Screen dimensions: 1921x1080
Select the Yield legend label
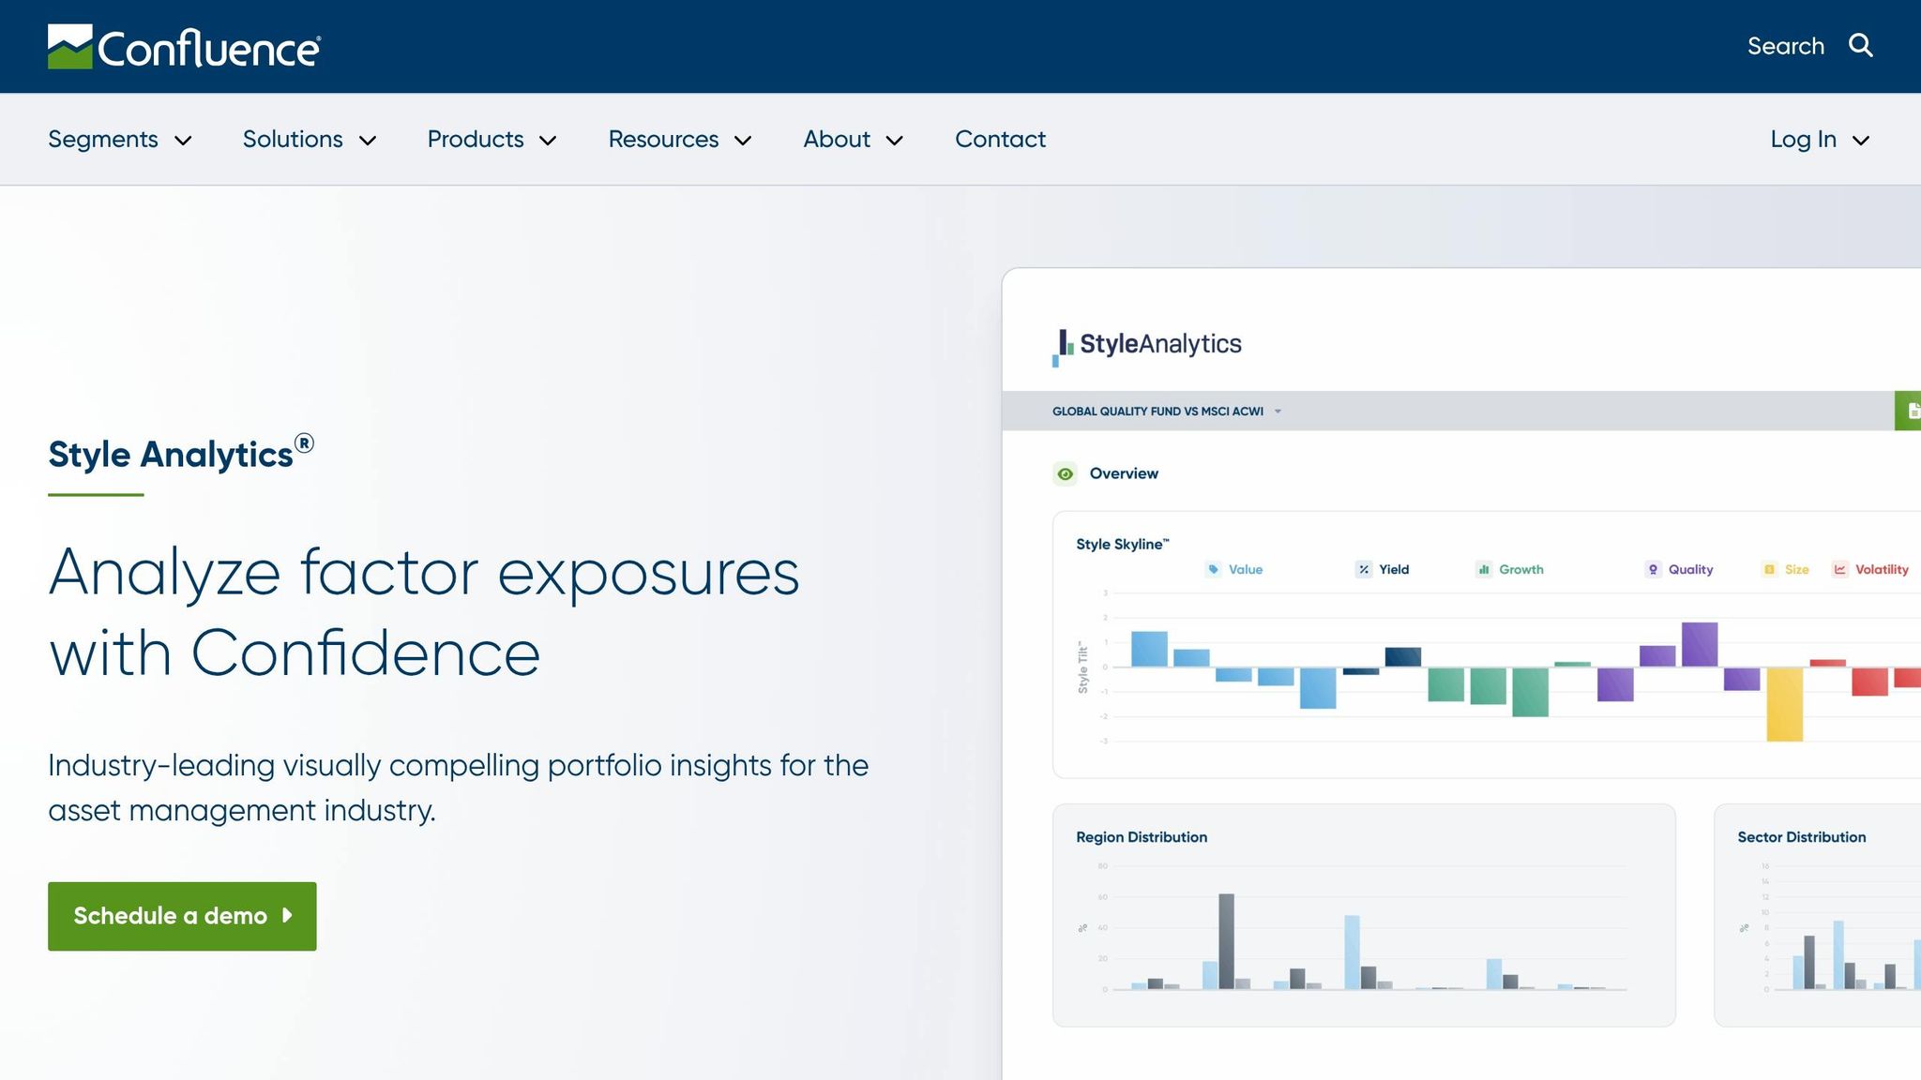coord(1394,570)
